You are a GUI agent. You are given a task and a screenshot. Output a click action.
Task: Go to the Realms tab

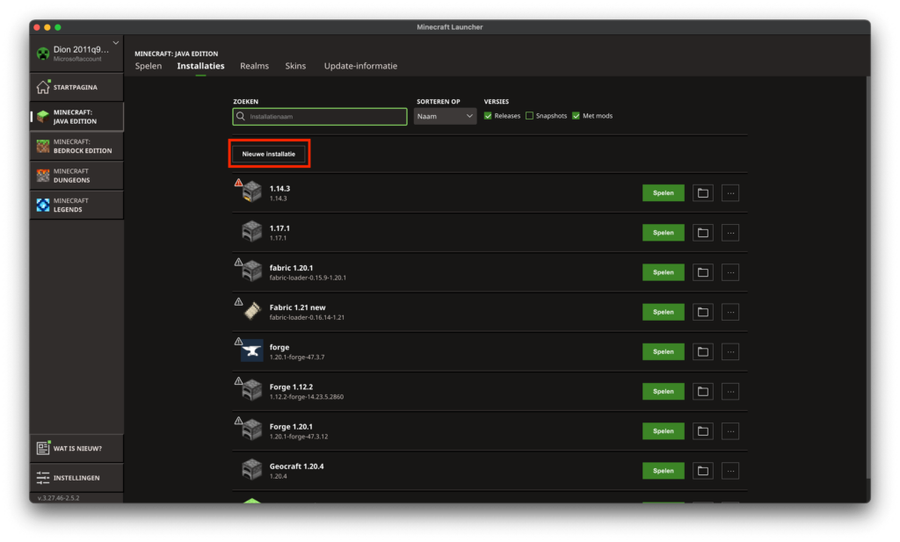pos(254,66)
